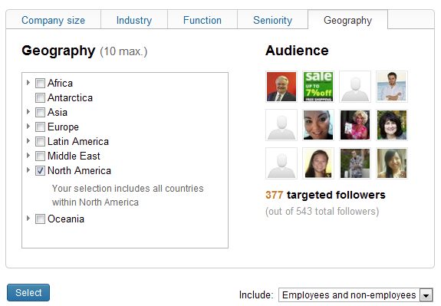Click the man standing outdoors avatar
441x306 pixels.
tap(355, 163)
